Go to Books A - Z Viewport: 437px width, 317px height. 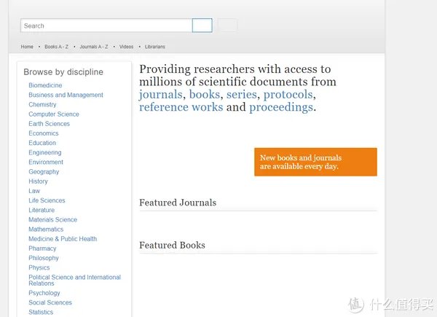coord(56,47)
